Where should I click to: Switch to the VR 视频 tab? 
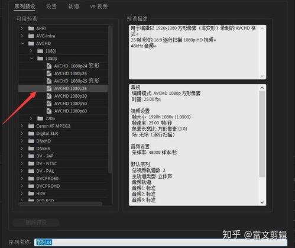pos(99,7)
